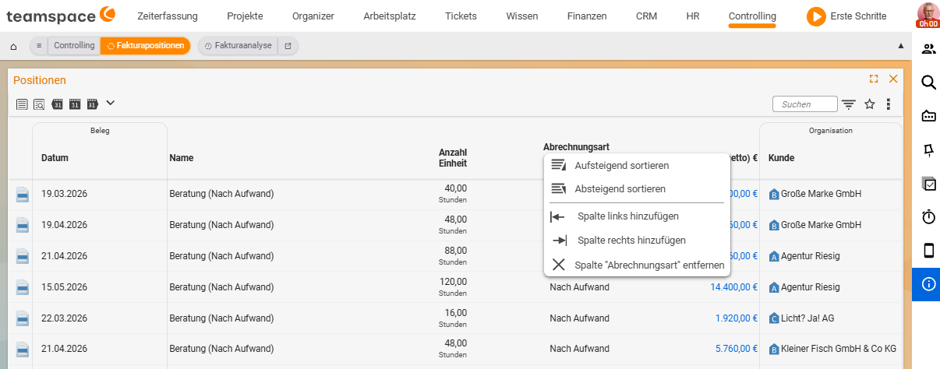Open the mobile device icon in sidebar
940x369 pixels.
928,251
